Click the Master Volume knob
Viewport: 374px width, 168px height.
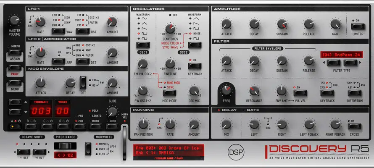[x=15, y=21]
